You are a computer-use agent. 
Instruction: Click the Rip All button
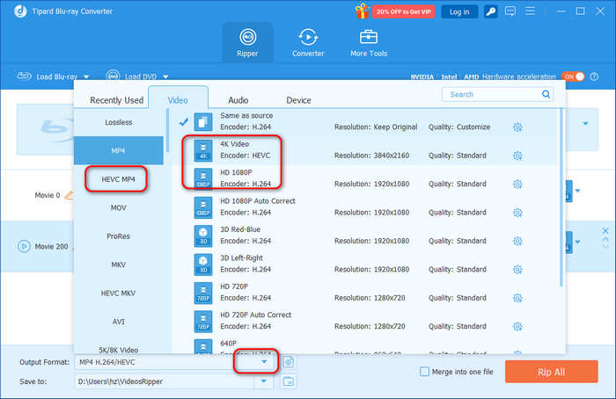(552, 372)
